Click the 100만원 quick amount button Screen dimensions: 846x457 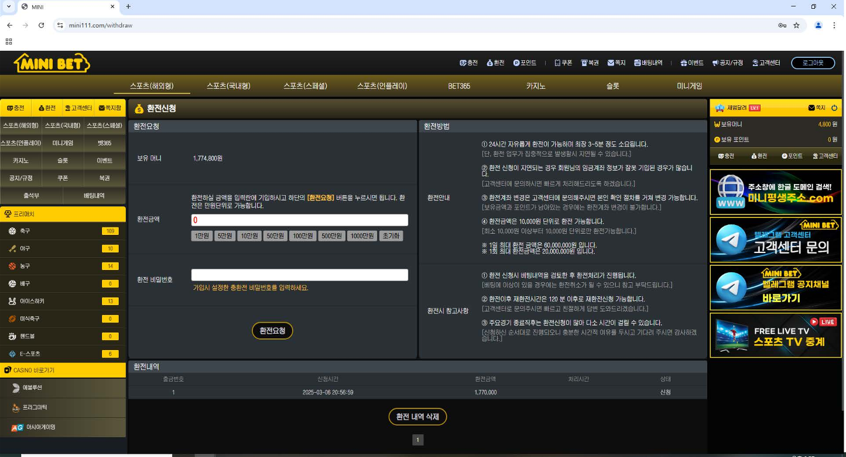pyautogui.click(x=303, y=236)
